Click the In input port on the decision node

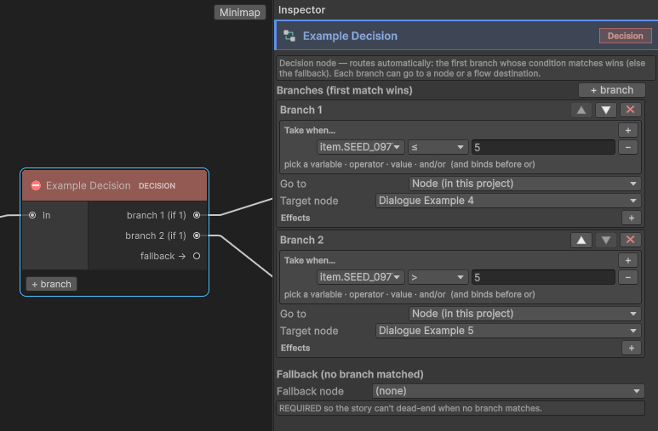pyautogui.click(x=32, y=215)
